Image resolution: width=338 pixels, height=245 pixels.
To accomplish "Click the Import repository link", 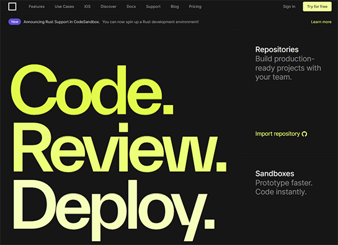I will (x=277, y=134).
